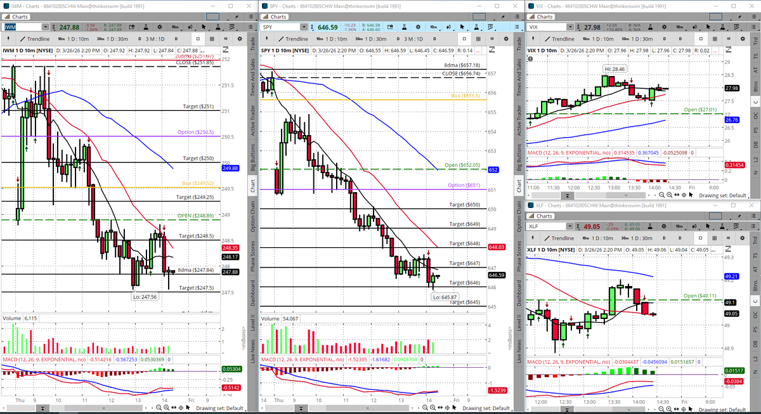Zoom out on the SPY chart
The width and height of the screenshot is (761, 414).
coord(425,406)
